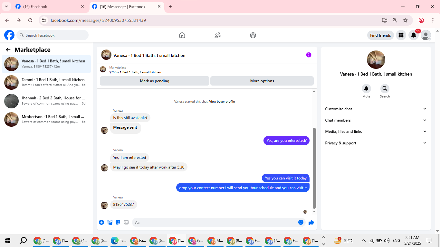Click the Mark as pending button

tap(155, 81)
